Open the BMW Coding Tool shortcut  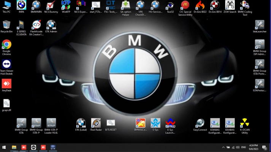[x=244, y=5]
